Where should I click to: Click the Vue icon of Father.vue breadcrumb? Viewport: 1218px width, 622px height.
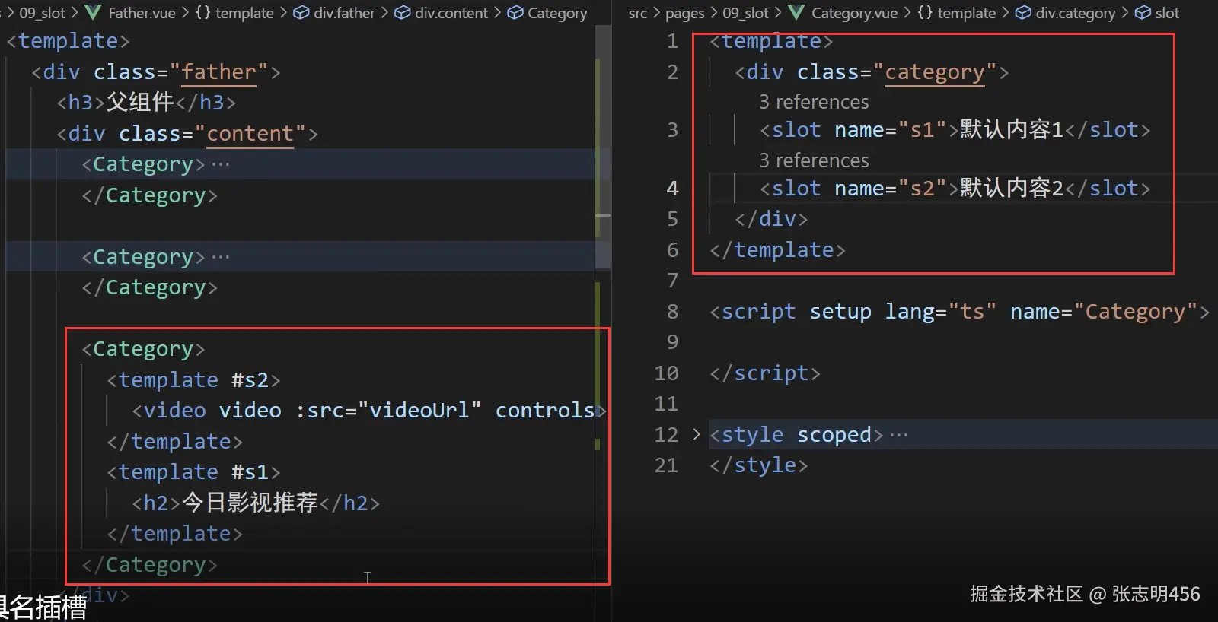click(93, 13)
